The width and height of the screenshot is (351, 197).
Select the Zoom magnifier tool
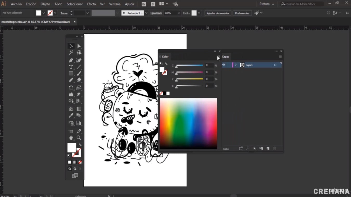(x=79, y=138)
